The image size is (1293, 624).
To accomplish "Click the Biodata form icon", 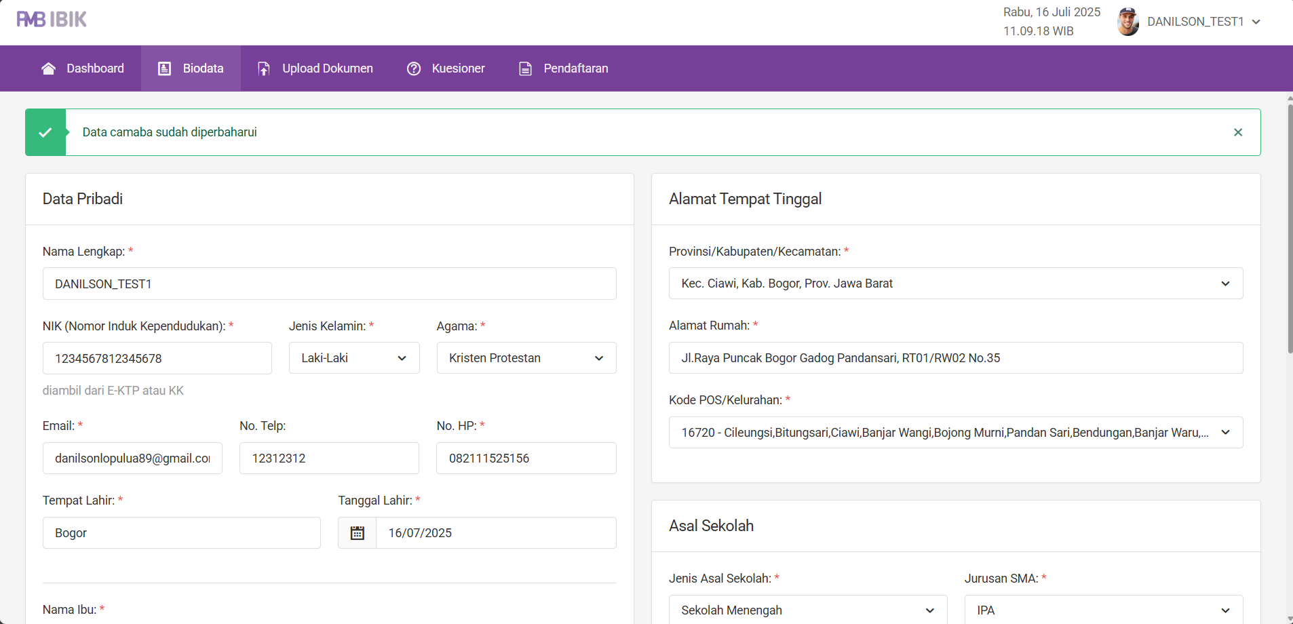I will pos(164,69).
